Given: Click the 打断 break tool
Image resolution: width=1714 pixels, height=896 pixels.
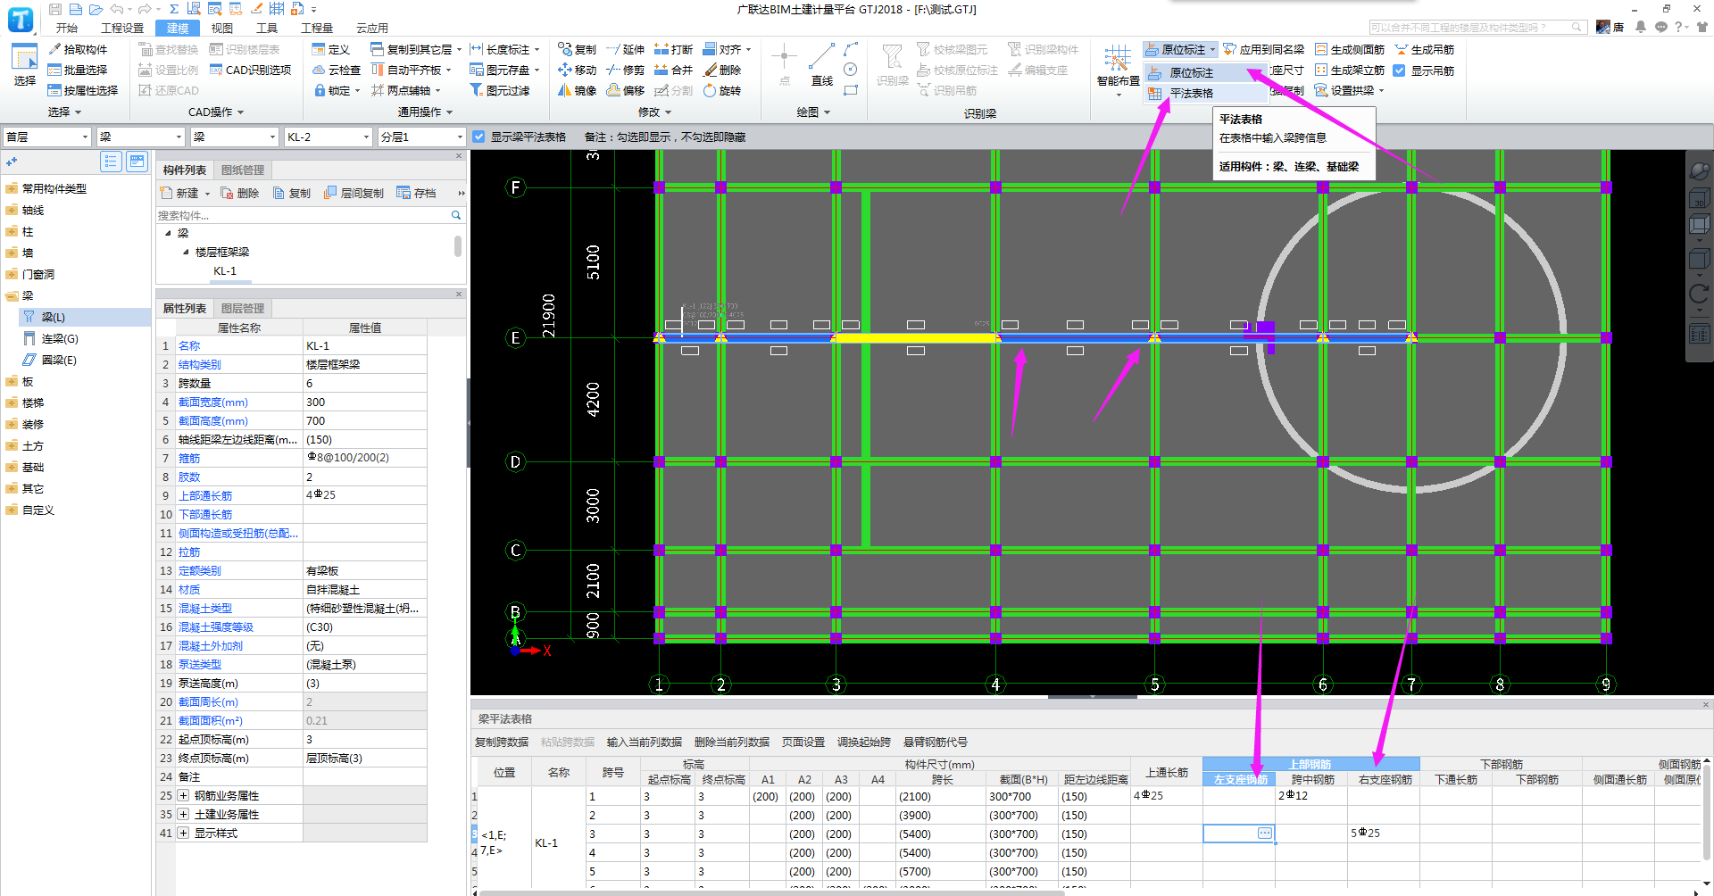Looking at the screenshot, I should pyautogui.click(x=673, y=49).
